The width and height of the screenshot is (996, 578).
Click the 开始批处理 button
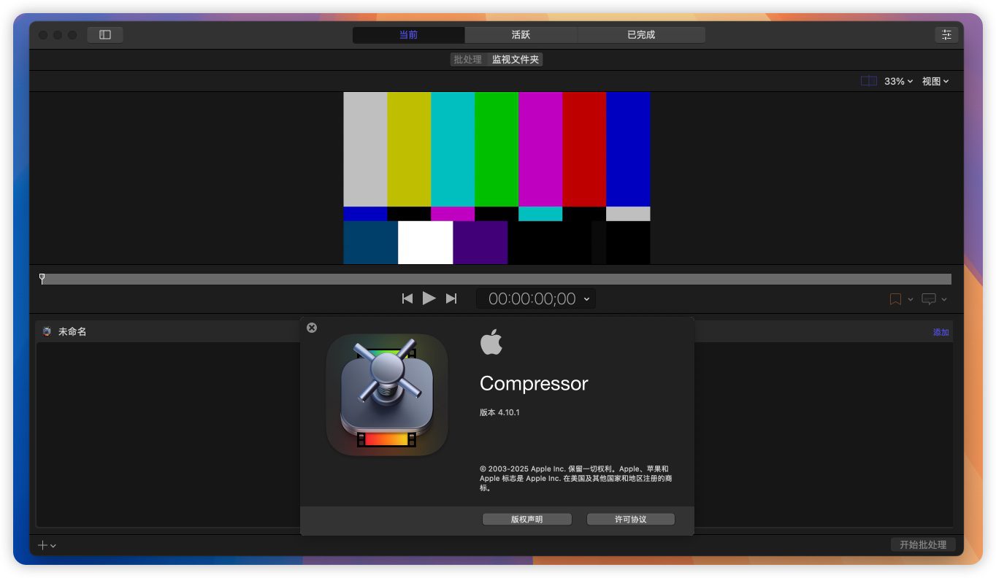click(923, 545)
